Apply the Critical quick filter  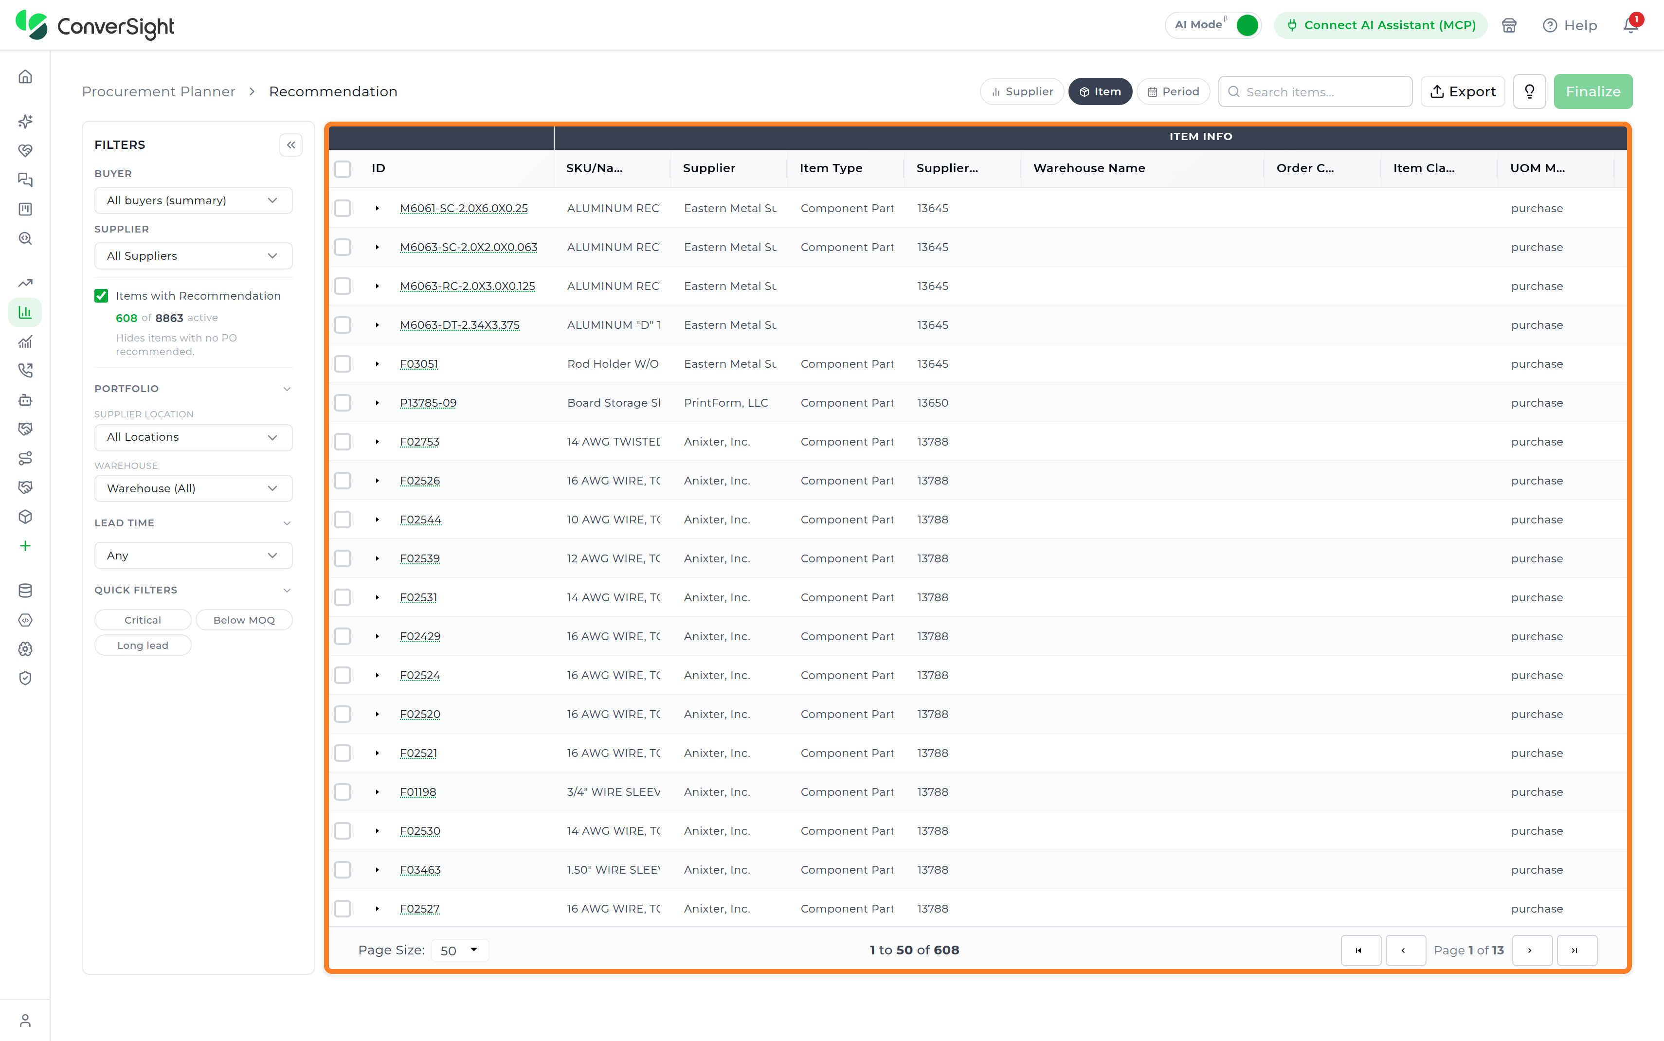point(143,620)
